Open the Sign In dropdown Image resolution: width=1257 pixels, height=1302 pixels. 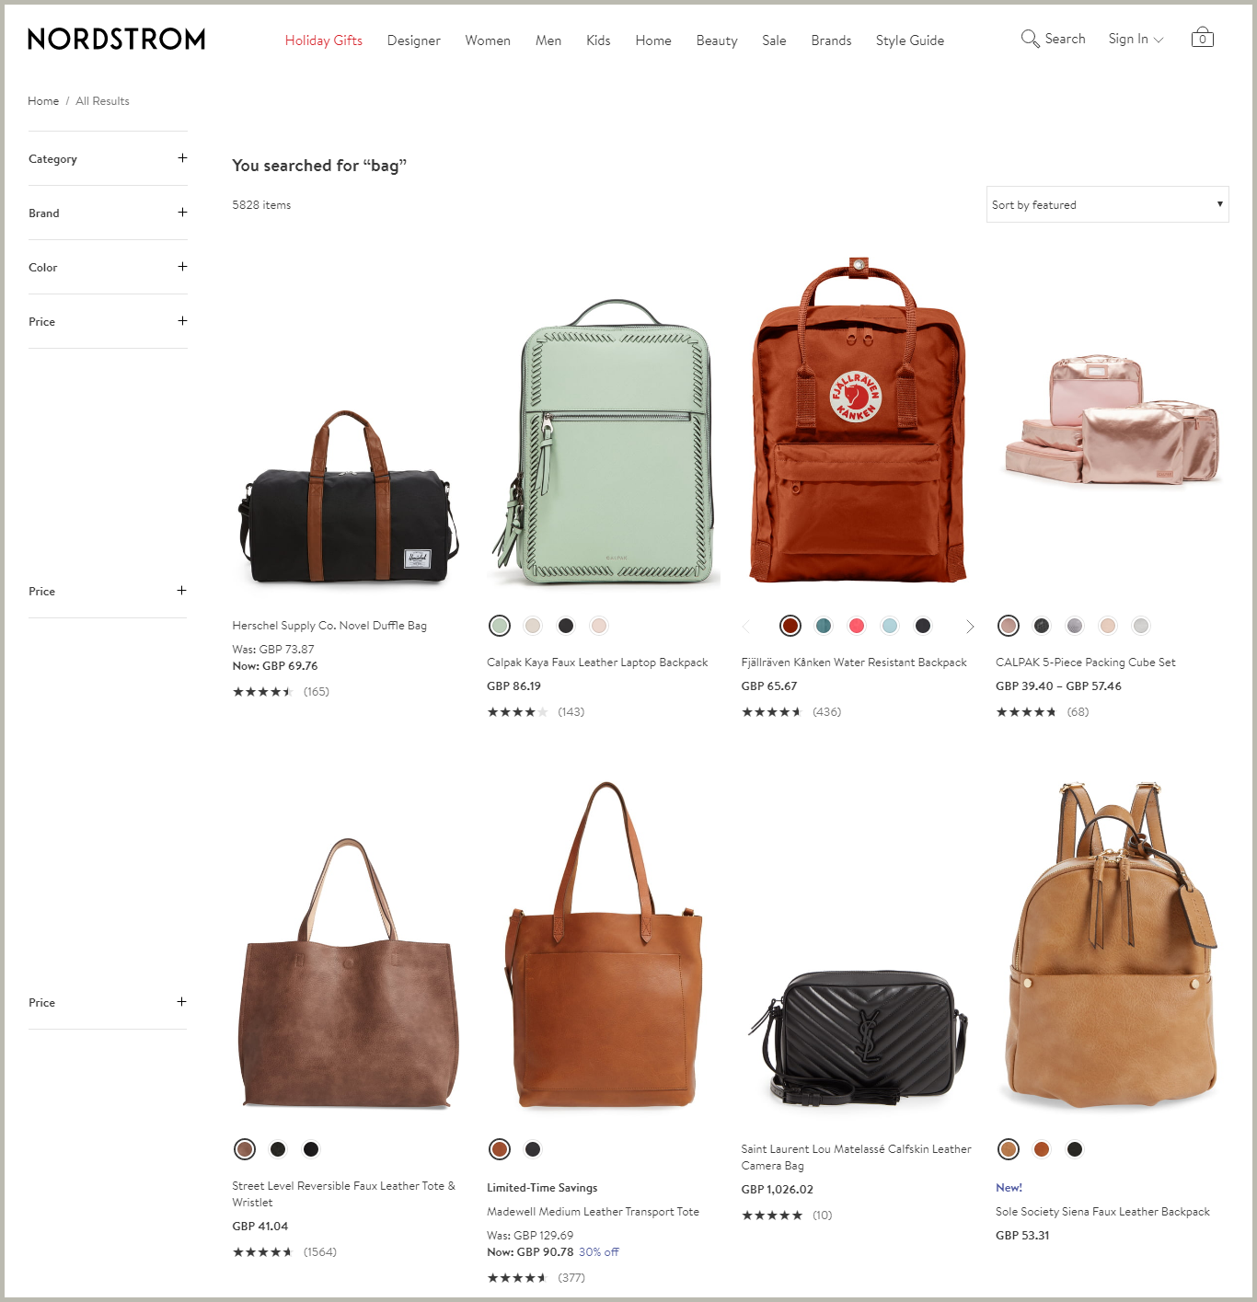1136,39
